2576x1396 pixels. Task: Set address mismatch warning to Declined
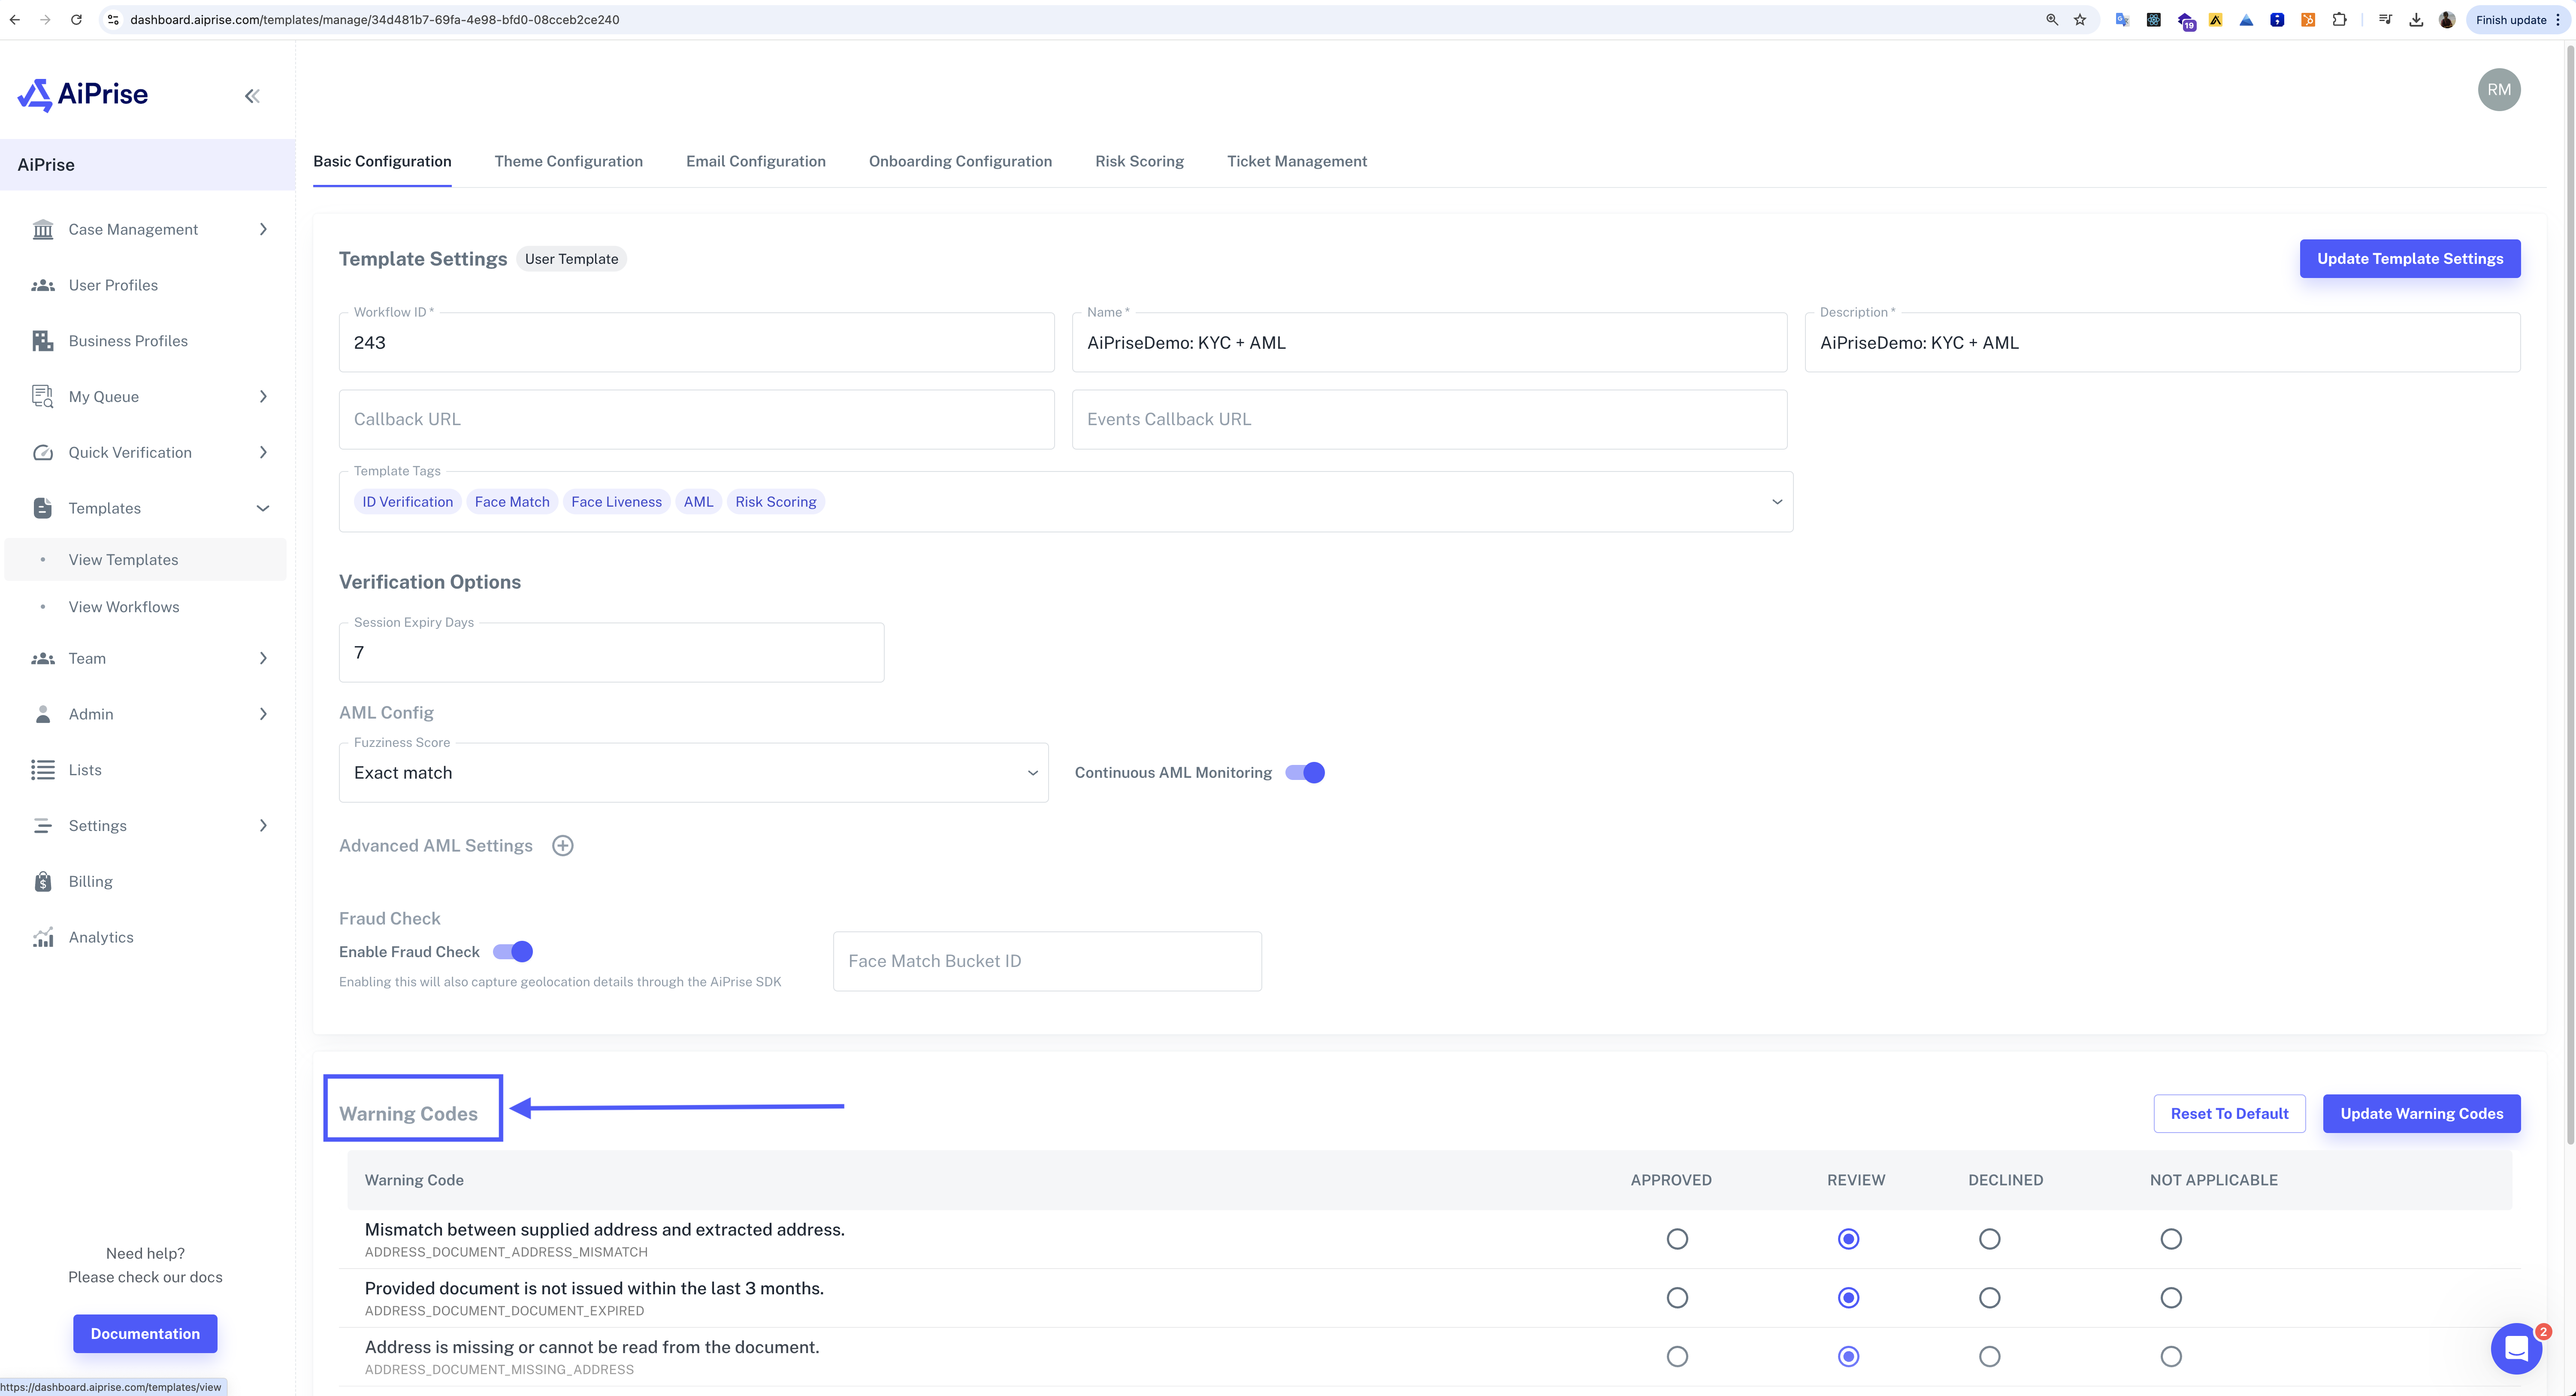pyautogui.click(x=1990, y=1239)
